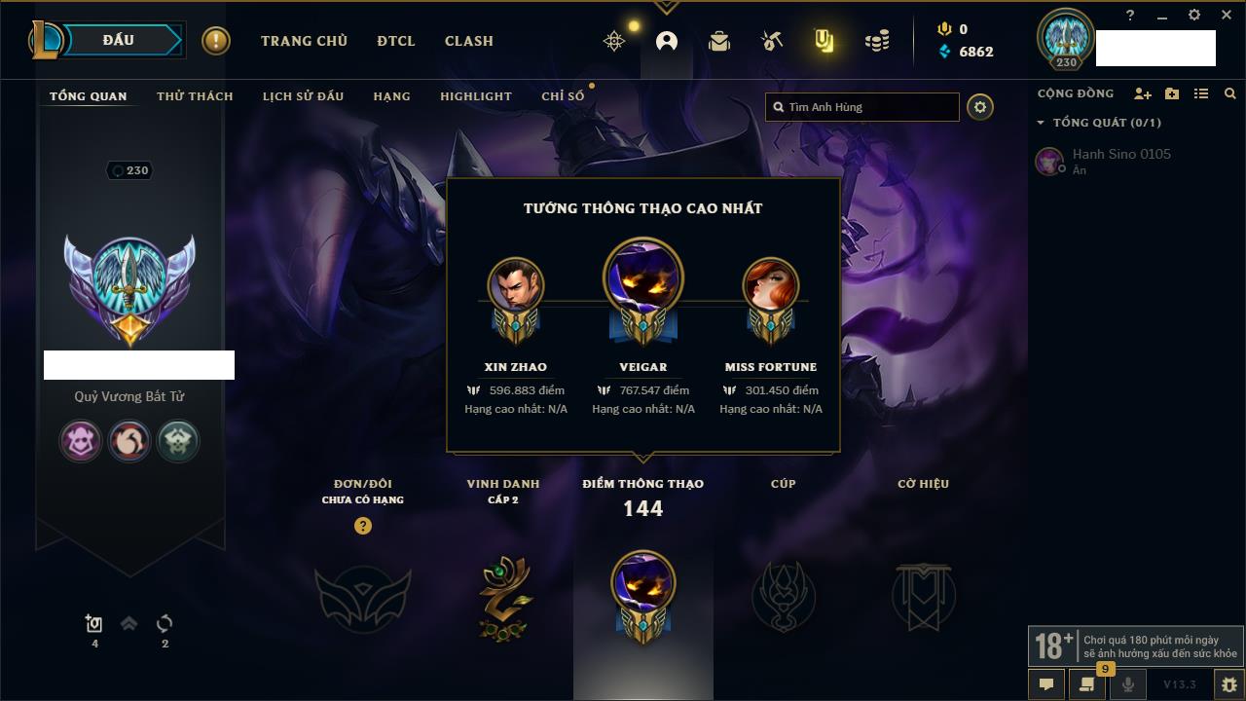1246x701 pixels.
Task: Click the Tìm Anh Hùng search field
Action: point(862,107)
